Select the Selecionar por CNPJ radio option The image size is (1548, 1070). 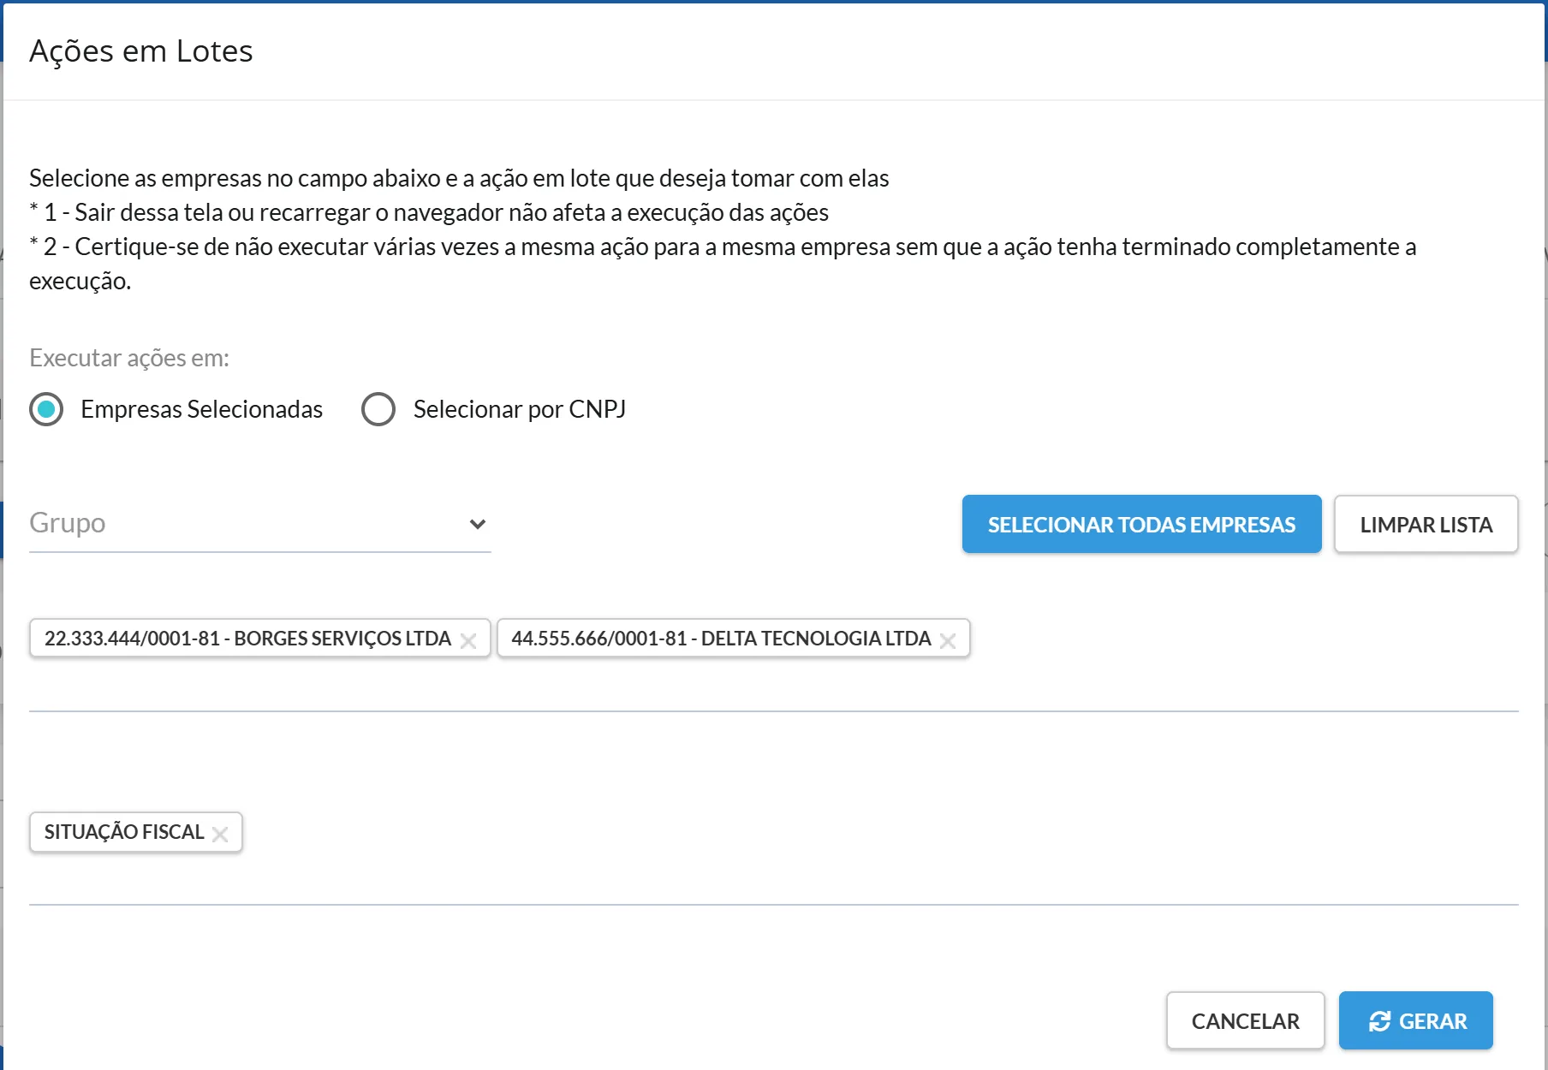(378, 409)
